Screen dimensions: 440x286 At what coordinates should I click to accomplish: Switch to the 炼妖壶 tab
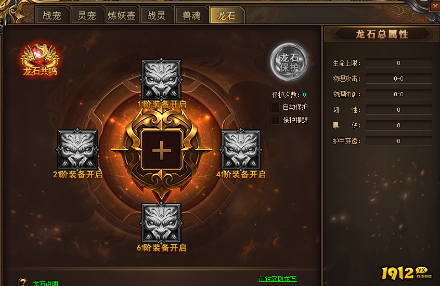[x=122, y=16]
